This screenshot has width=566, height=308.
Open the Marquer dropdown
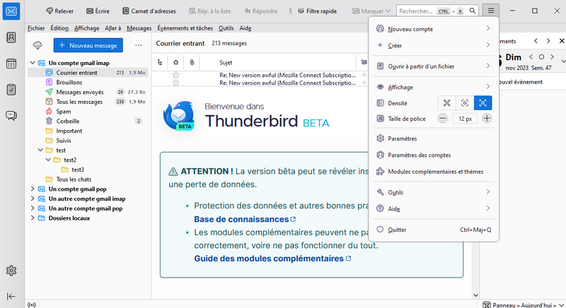pos(371,11)
